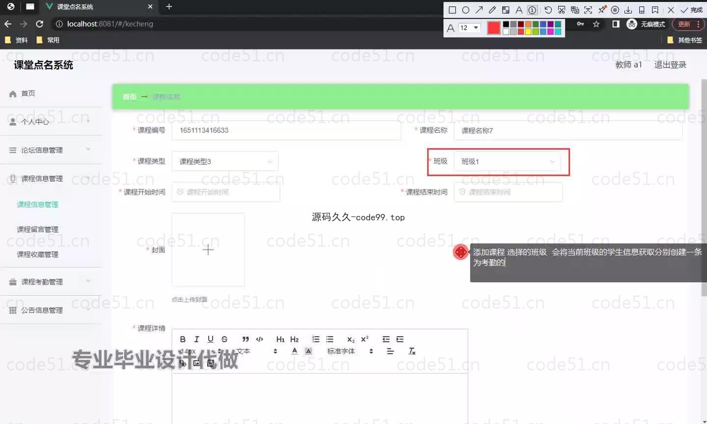Pick the purple color swatch
The height and width of the screenshot is (424, 707).
(550, 24)
